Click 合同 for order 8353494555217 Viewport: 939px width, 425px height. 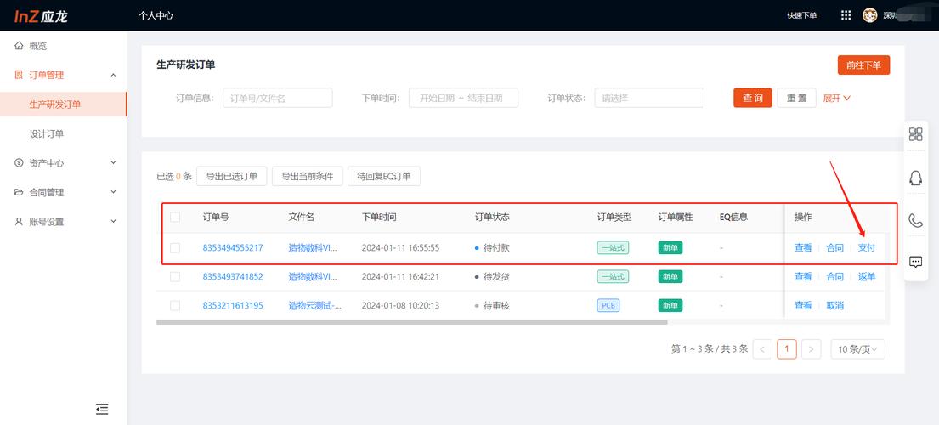(834, 248)
